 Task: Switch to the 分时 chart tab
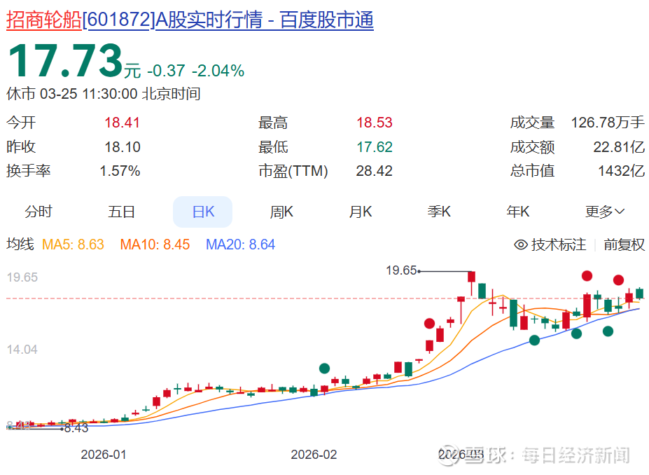click(x=39, y=212)
